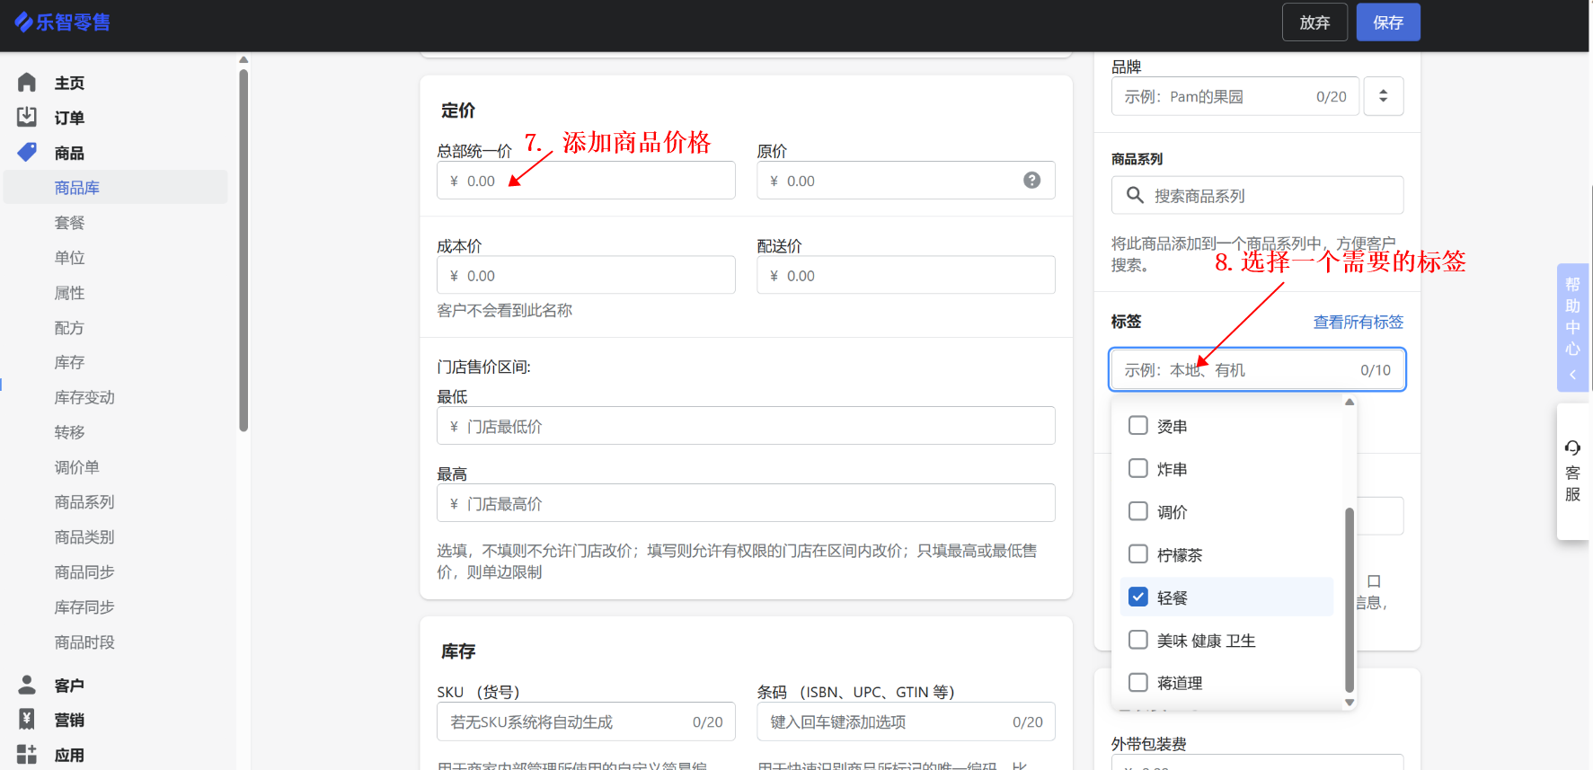Check the 美味 健康 卫生 checkbox
Image resolution: width=1593 pixels, height=770 pixels.
pyautogui.click(x=1138, y=639)
